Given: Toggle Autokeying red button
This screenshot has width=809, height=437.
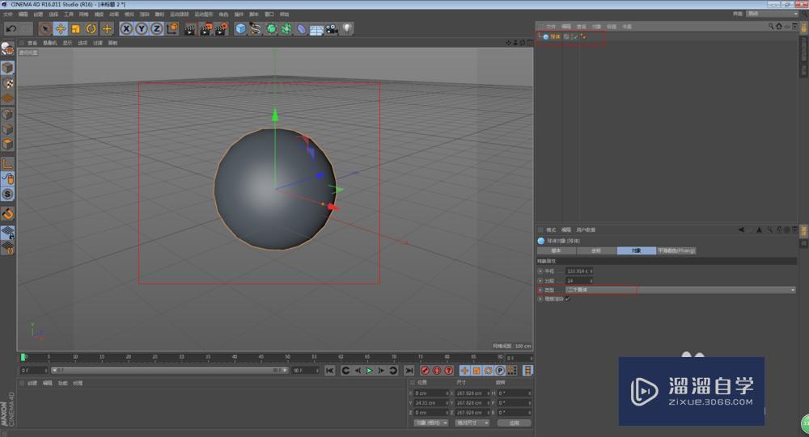Looking at the screenshot, I should [x=437, y=371].
